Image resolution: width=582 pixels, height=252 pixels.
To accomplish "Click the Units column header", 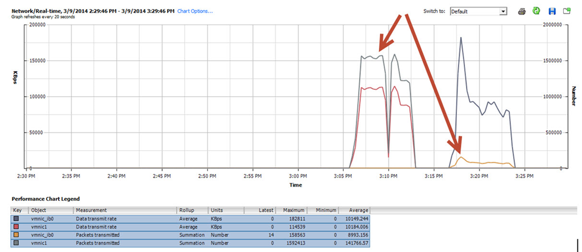I will [x=225, y=210].
